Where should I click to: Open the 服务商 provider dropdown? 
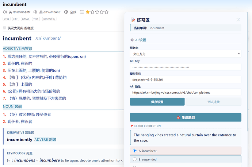click(186, 54)
